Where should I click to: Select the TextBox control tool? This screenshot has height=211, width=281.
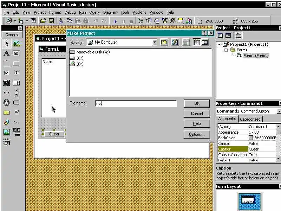(x=16, y=53)
